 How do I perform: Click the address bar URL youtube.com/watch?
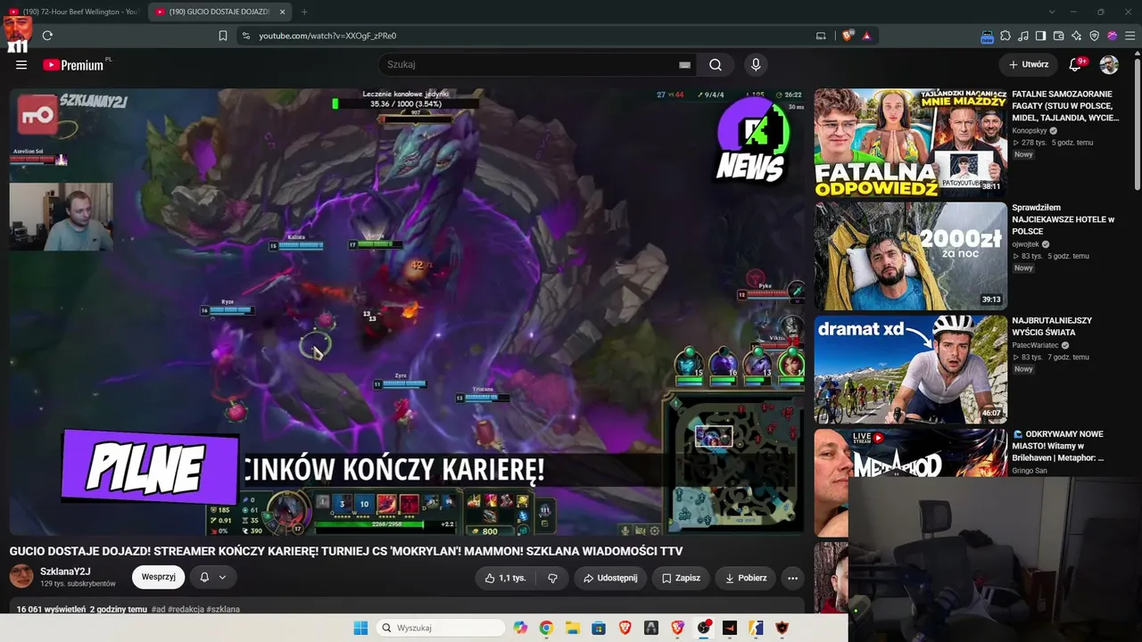point(327,36)
